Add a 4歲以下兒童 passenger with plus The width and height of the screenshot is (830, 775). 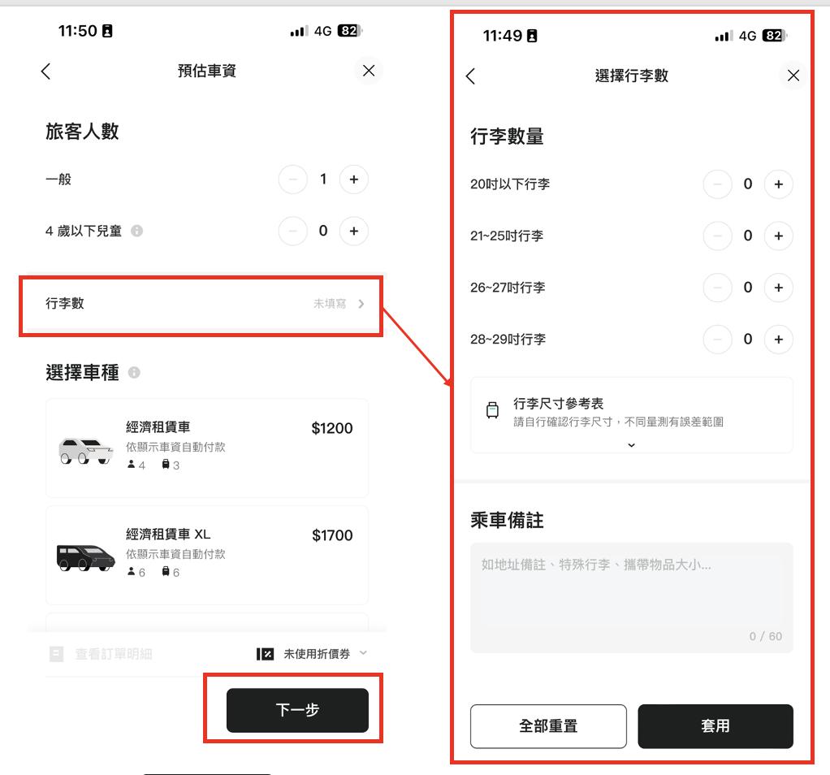[x=354, y=231]
